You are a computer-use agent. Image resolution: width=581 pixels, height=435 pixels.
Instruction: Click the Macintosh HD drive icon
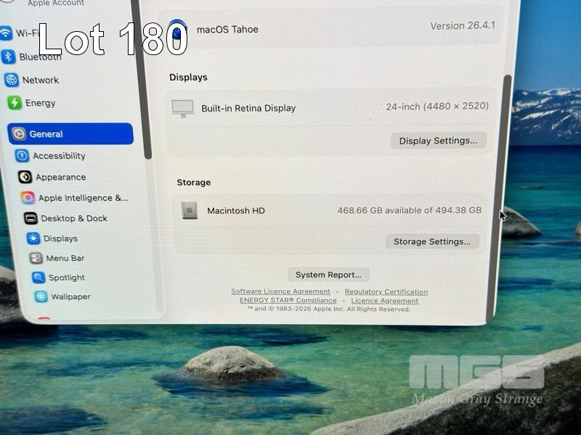point(190,210)
